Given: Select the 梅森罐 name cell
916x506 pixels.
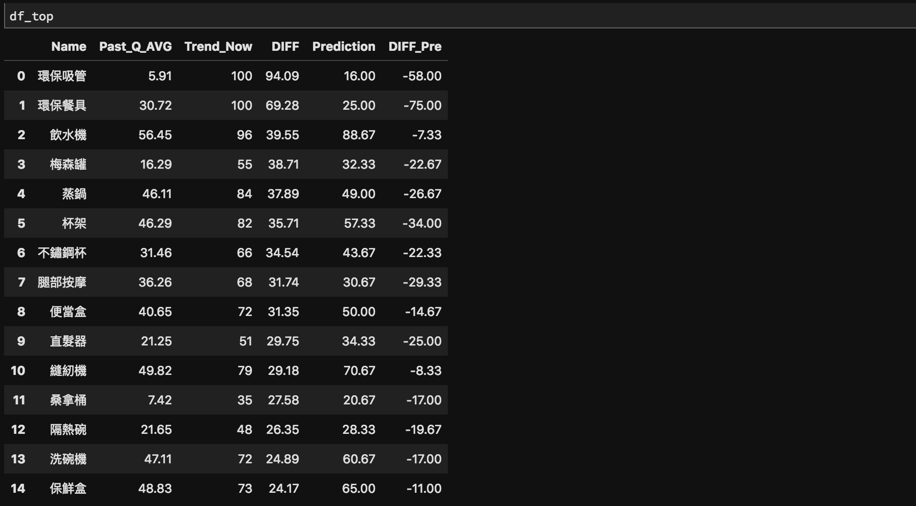Looking at the screenshot, I should tap(68, 165).
